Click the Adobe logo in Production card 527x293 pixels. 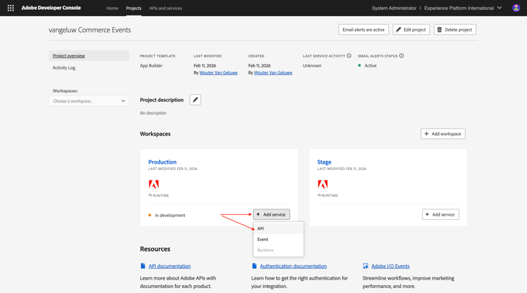click(153, 184)
